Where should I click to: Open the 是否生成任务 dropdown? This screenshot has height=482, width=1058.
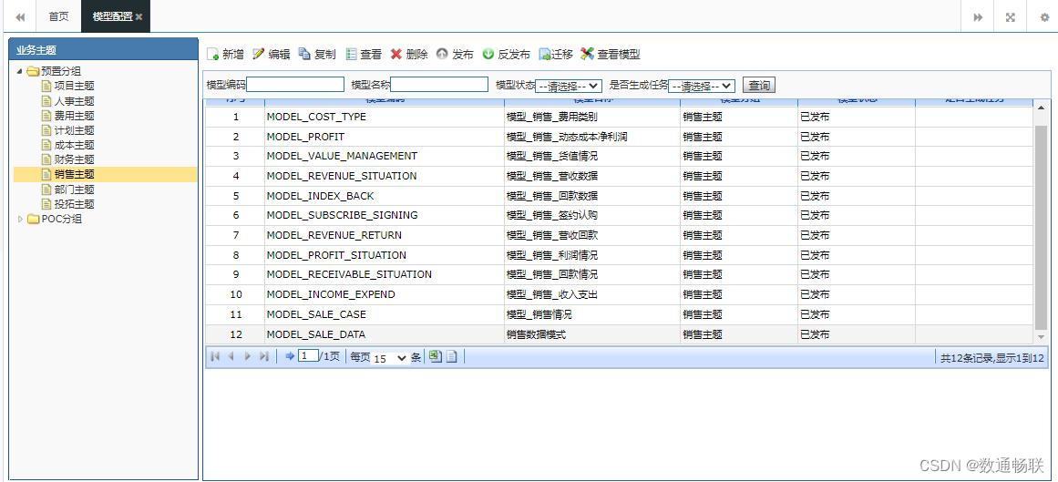click(702, 86)
